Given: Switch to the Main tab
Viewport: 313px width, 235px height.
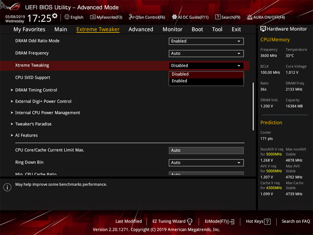Looking at the screenshot, I should pos(61,30).
